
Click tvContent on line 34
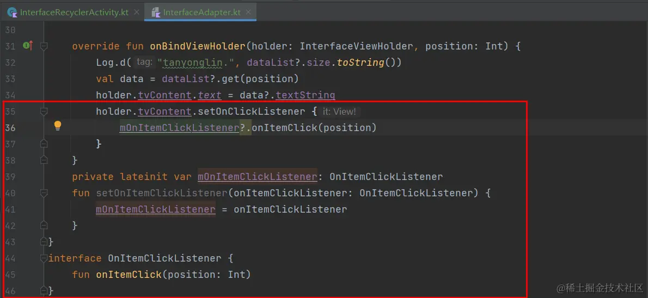tap(164, 95)
